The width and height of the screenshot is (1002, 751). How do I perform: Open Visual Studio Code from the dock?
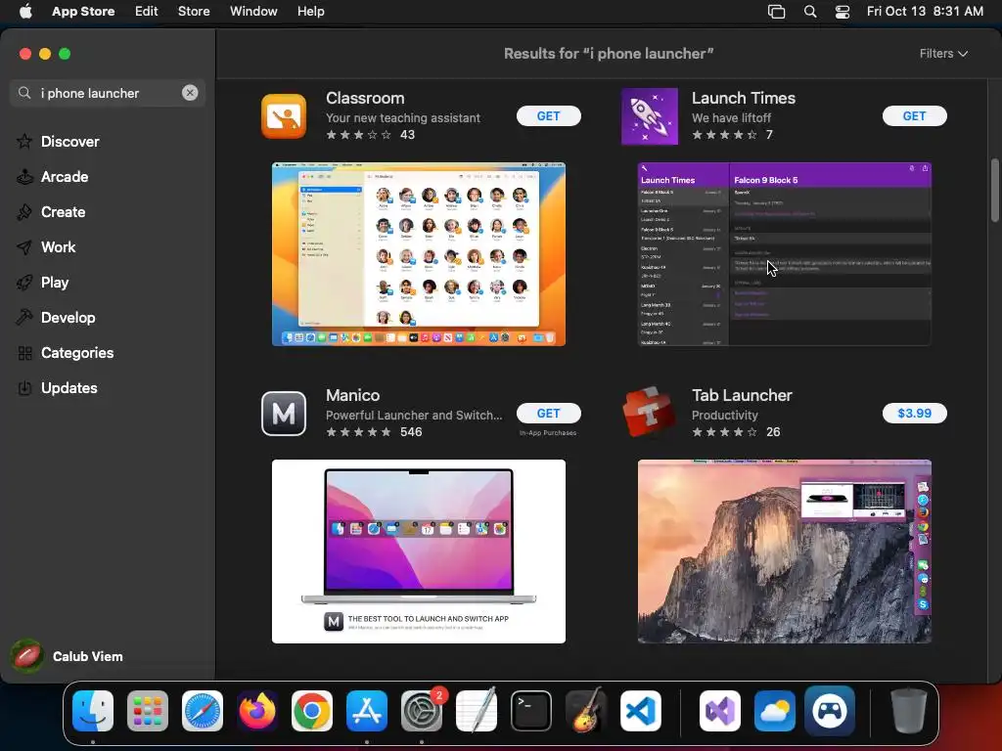click(640, 711)
